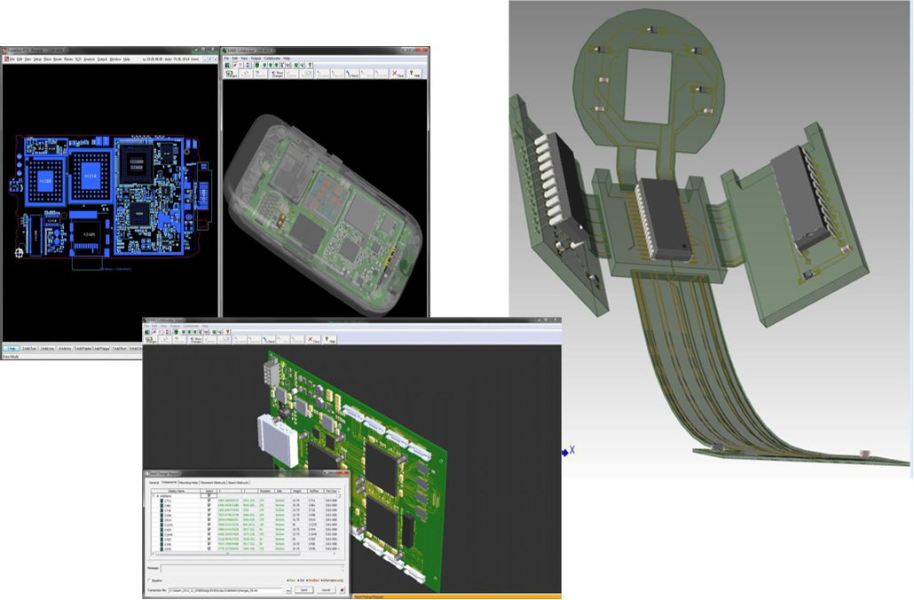Image resolution: width=914 pixels, height=600 pixels.
Task: Click the Help icon in top Collaborator toolbar
Action: click(416, 75)
